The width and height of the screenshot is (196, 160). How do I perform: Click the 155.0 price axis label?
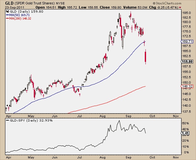pyautogui.click(x=187, y=72)
